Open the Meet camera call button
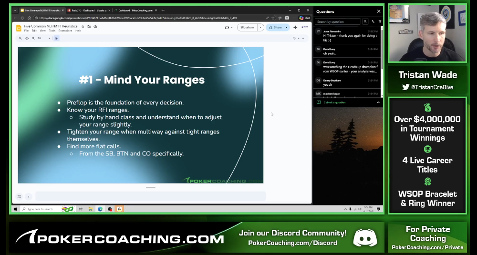This screenshot has height=255, width=477. 227,27
